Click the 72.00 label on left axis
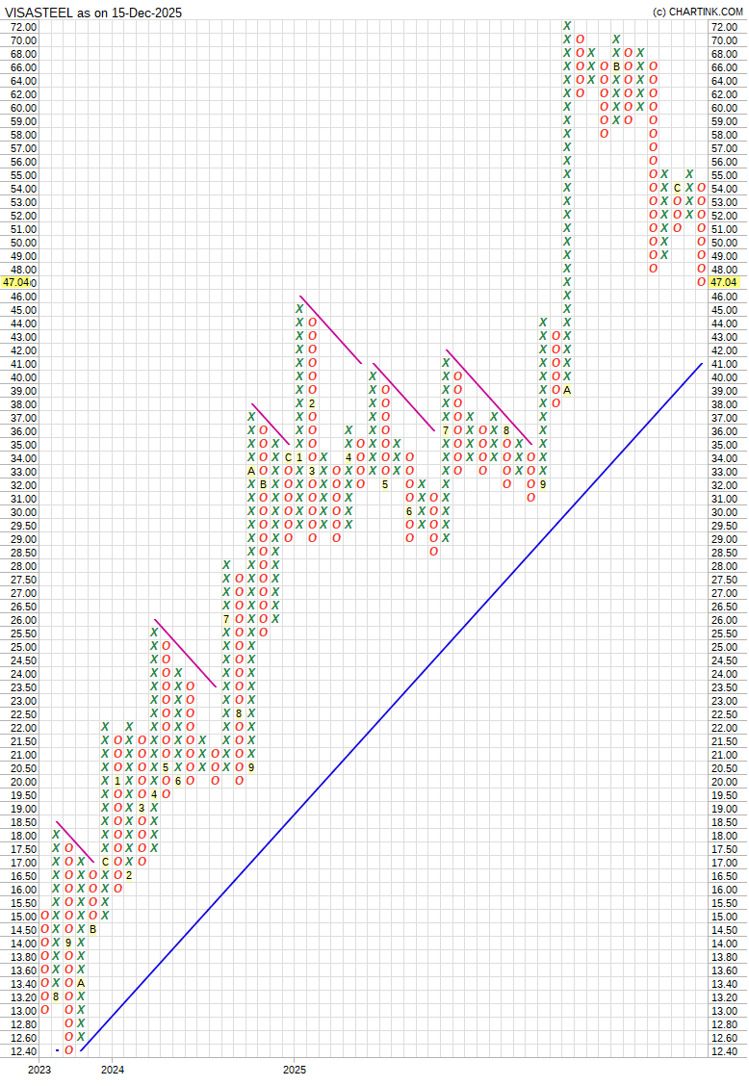Image resolution: width=749 pixels, height=1086 pixels. [x=24, y=27]
